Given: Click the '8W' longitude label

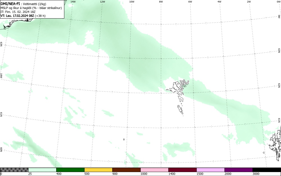Looking at the screenshot, I should point(161,2).
